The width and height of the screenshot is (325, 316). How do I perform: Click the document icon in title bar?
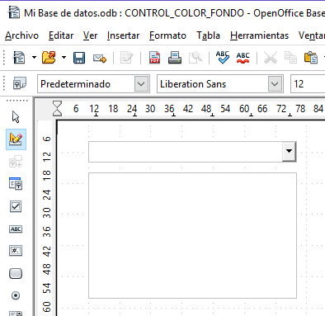point(14,12)
